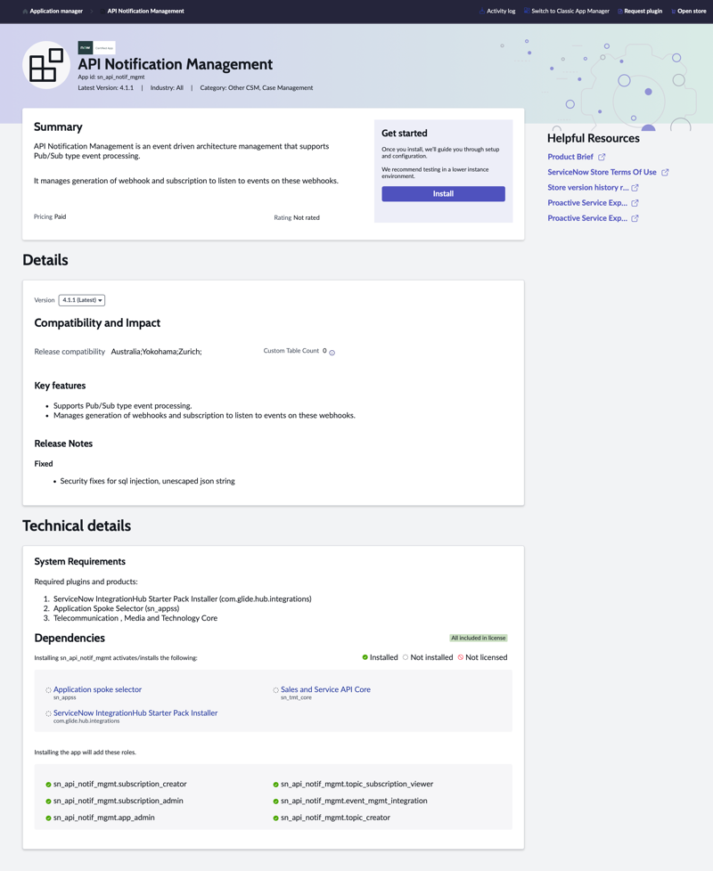Select the text sn_api_notif_mgmt.app_admin

(104, 818)
